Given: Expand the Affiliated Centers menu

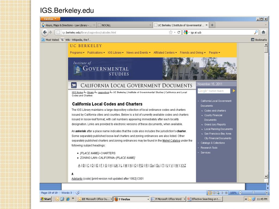Looking at the screenshot, I should pyautogui.click(x=165, y=53).
